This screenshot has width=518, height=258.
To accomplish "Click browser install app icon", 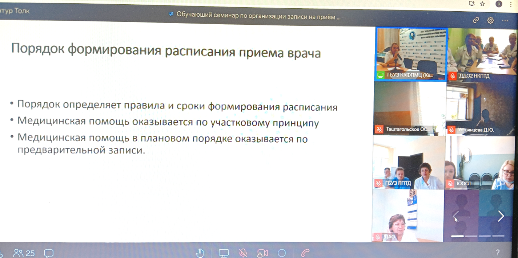I will 472,4.
